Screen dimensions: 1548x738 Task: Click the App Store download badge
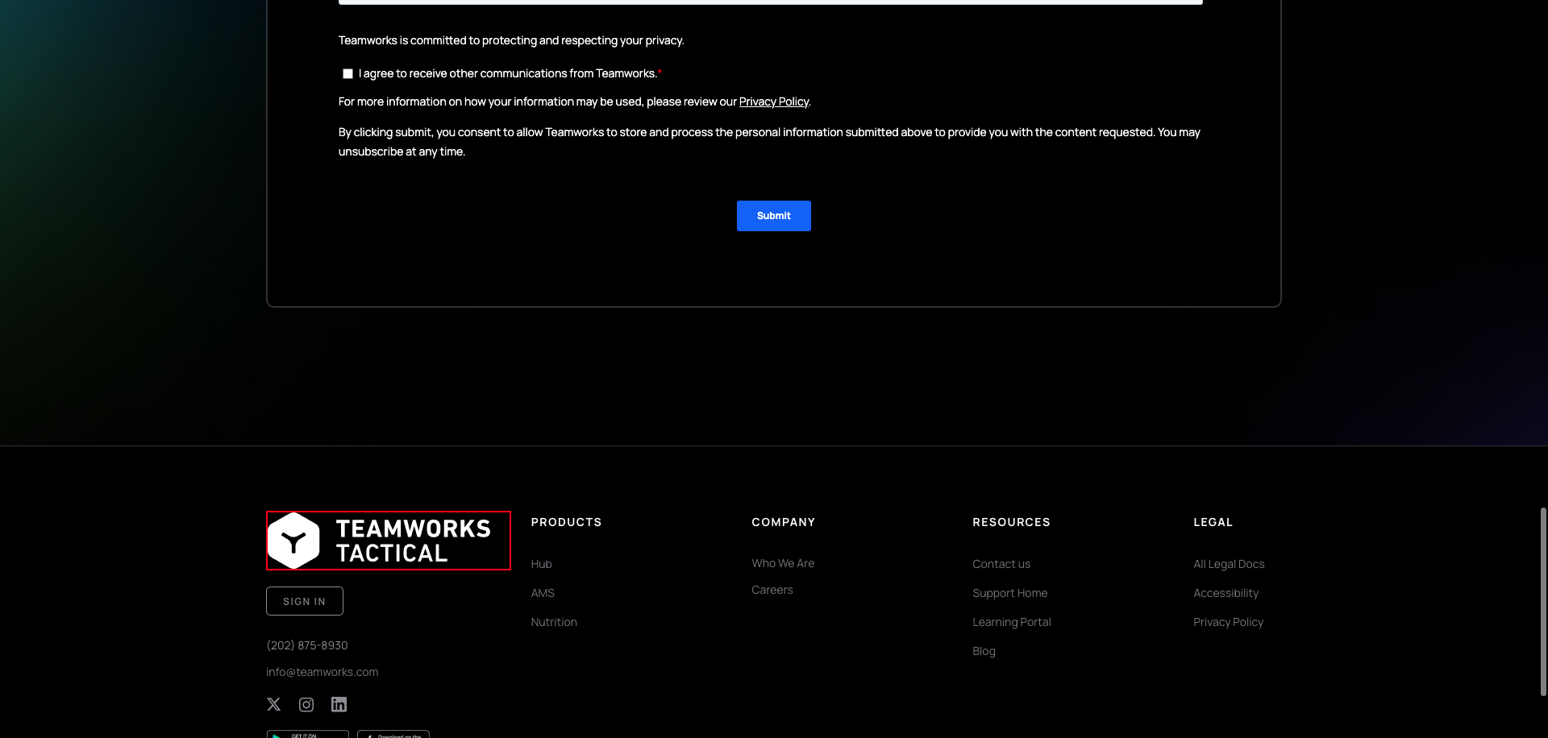click(393, 734)
